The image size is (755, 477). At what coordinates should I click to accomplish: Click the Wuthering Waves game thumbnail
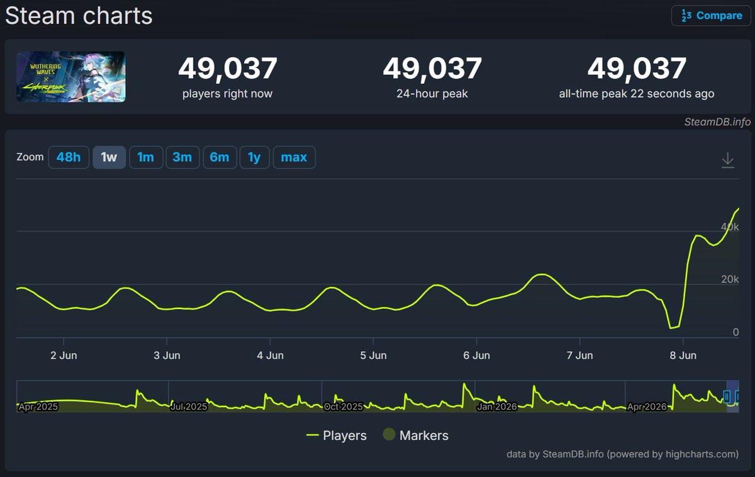coord(70,77)
